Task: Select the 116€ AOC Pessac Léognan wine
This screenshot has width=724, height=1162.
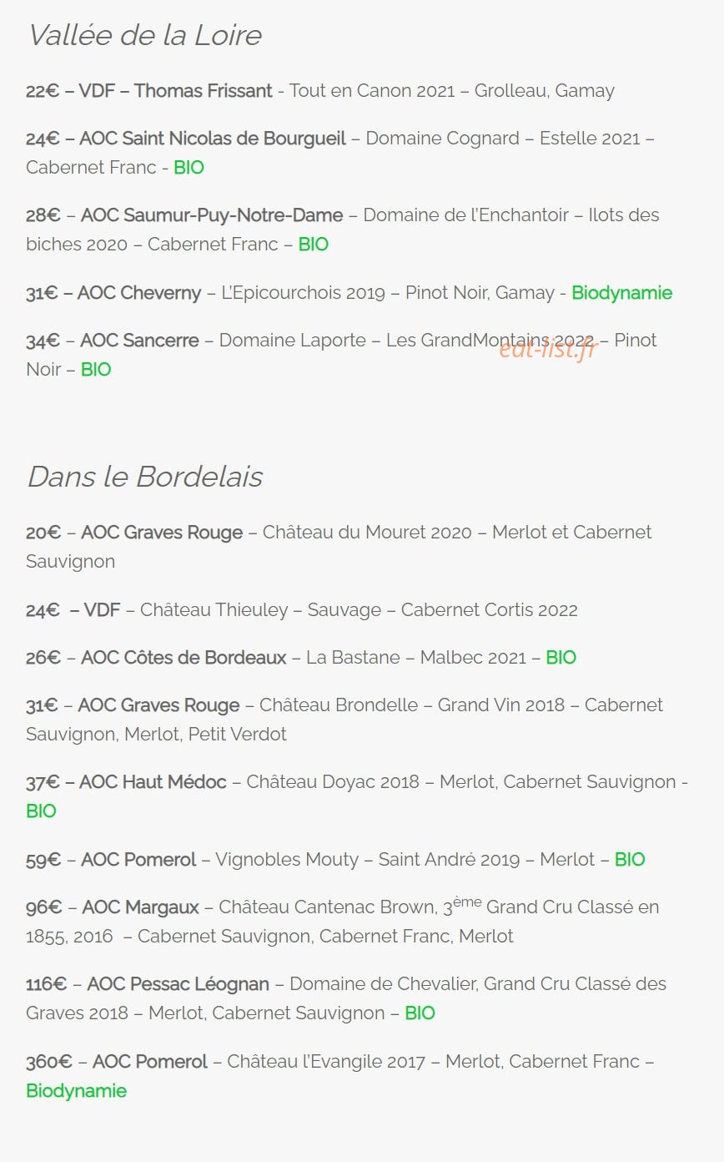Action: pos(346,998)
